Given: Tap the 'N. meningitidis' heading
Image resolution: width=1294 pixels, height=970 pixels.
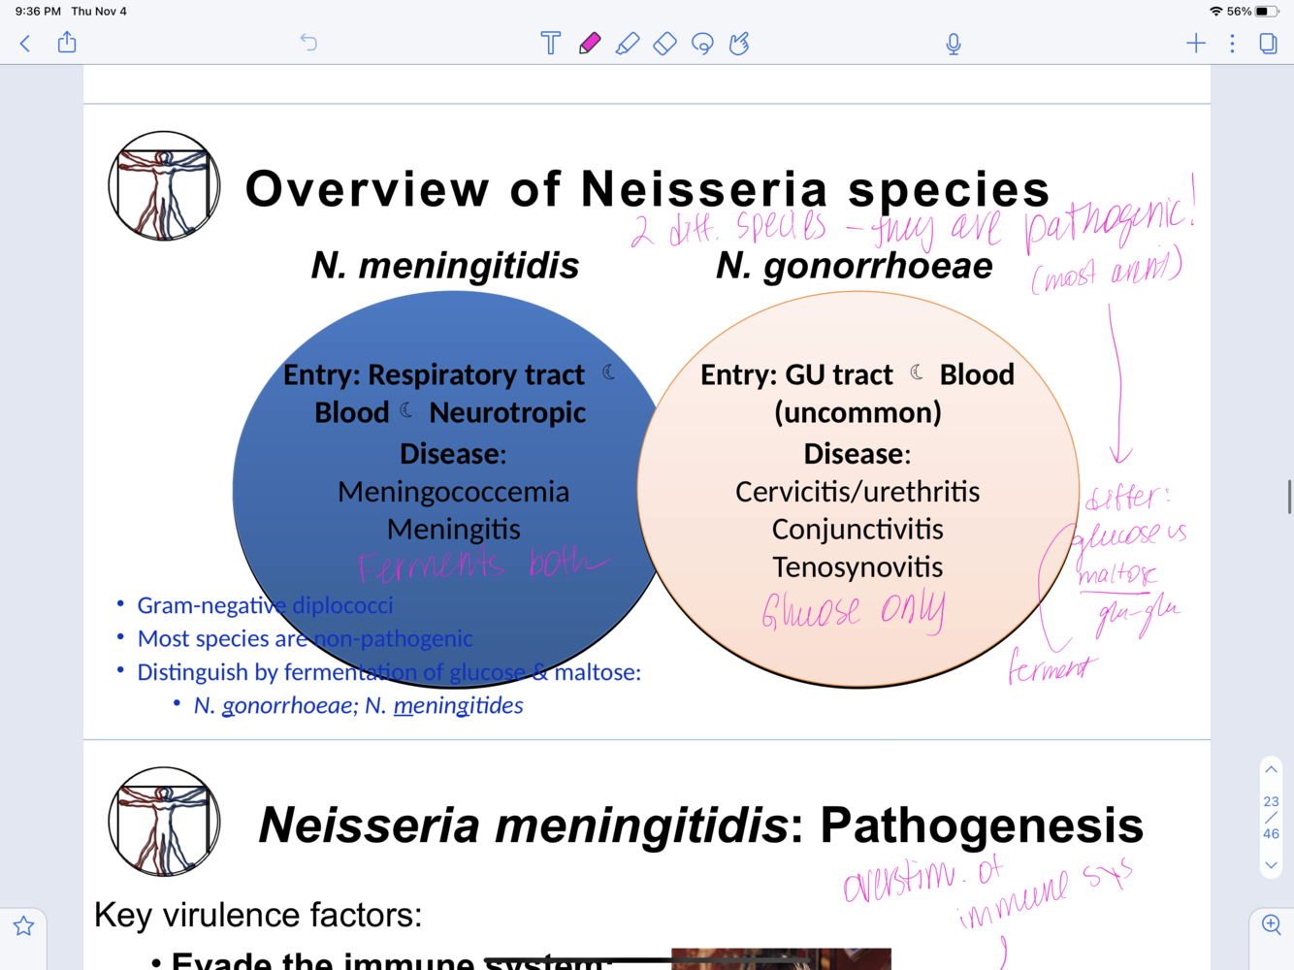Looking at the screenshot, I should click(x=445, y=265).
